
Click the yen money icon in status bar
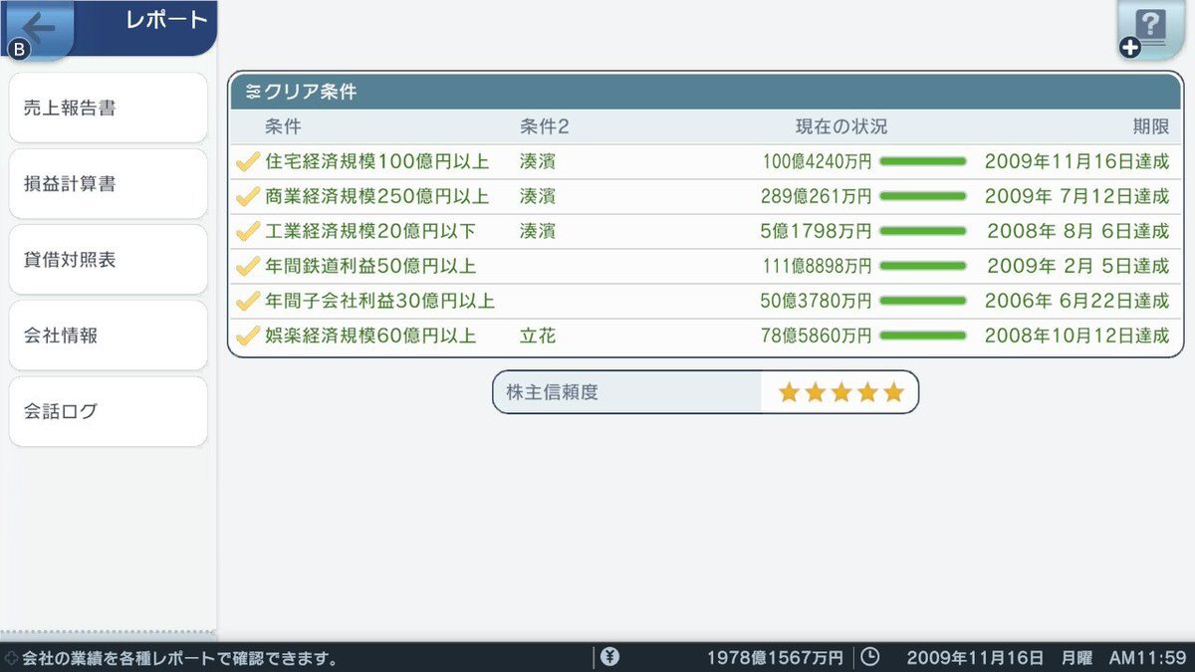pyautogui.click(x=609, y=657)
